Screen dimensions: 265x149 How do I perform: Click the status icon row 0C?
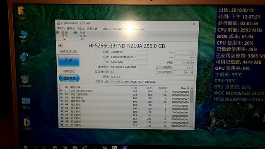[x=62, y=101]
